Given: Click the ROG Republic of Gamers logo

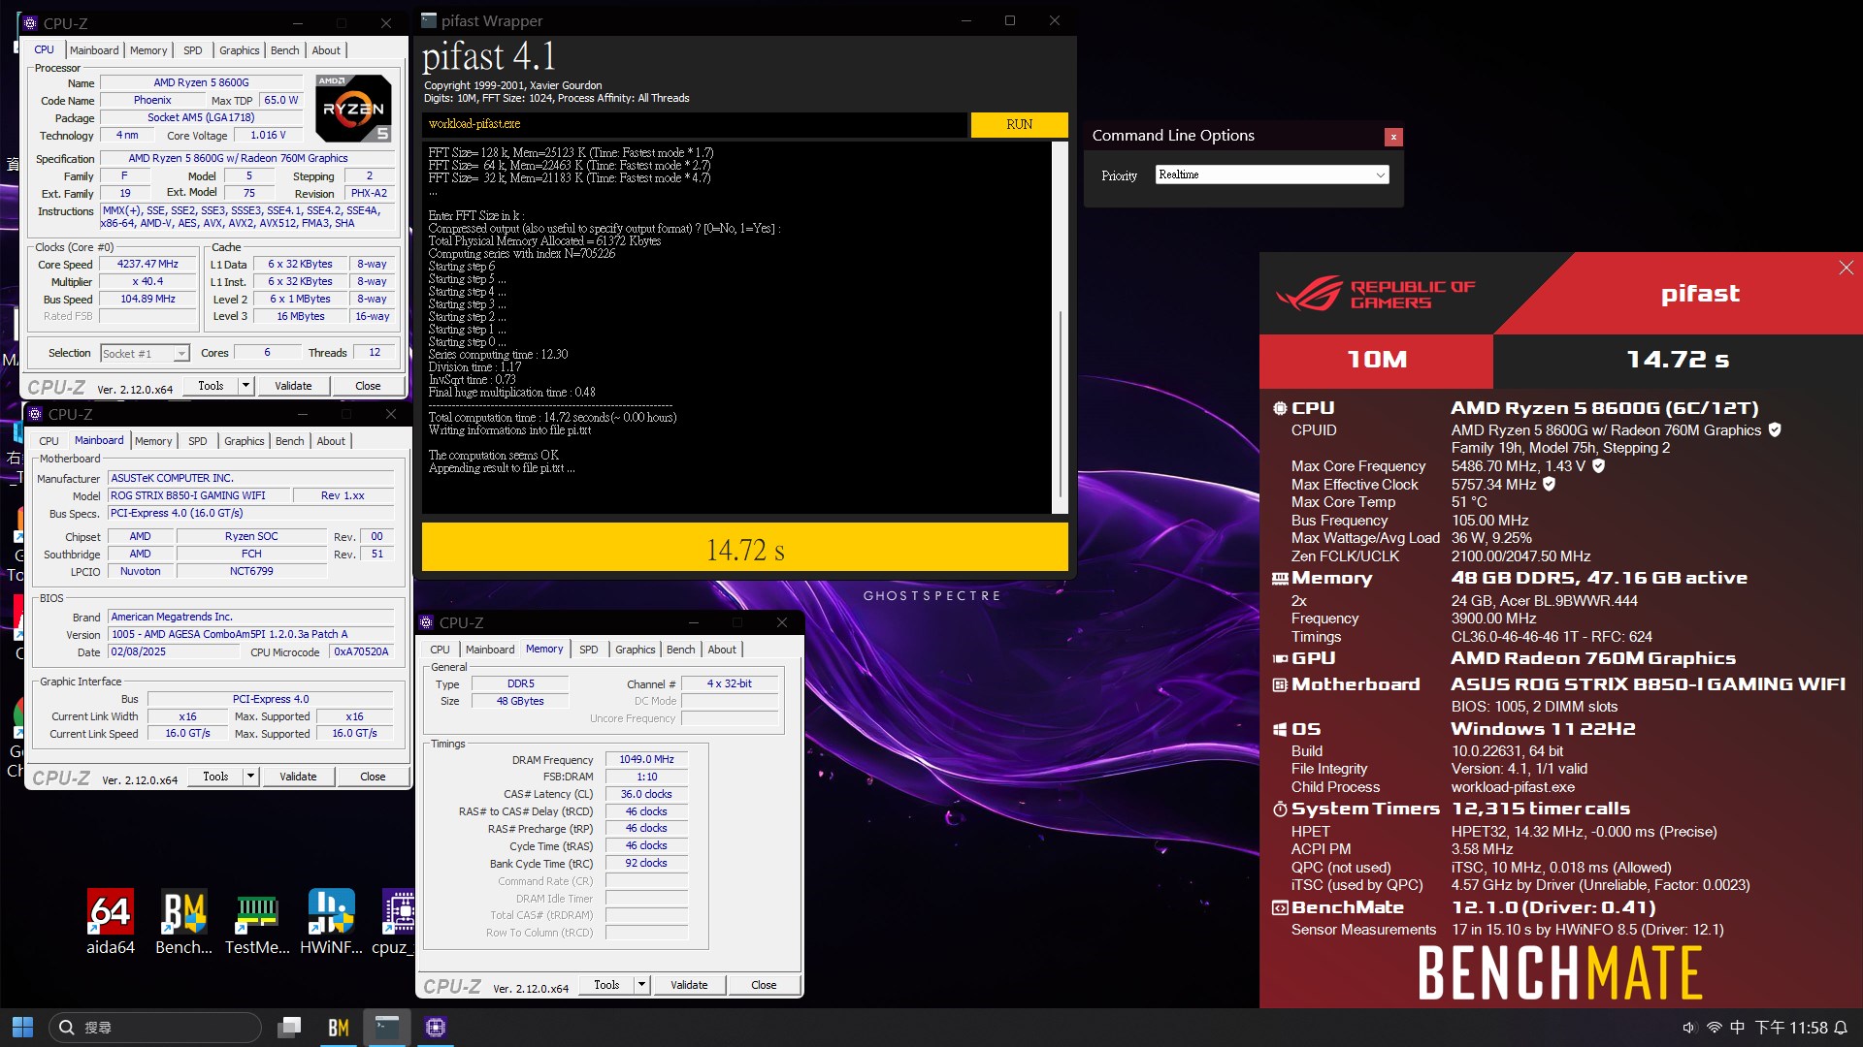Looking at the screenshot, I should [1376, 294].
